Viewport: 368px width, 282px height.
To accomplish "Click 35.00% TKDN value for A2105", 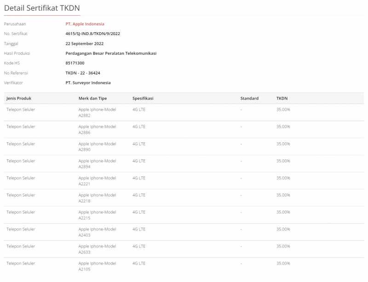I will pyautogui.click(x=283, y=263).
